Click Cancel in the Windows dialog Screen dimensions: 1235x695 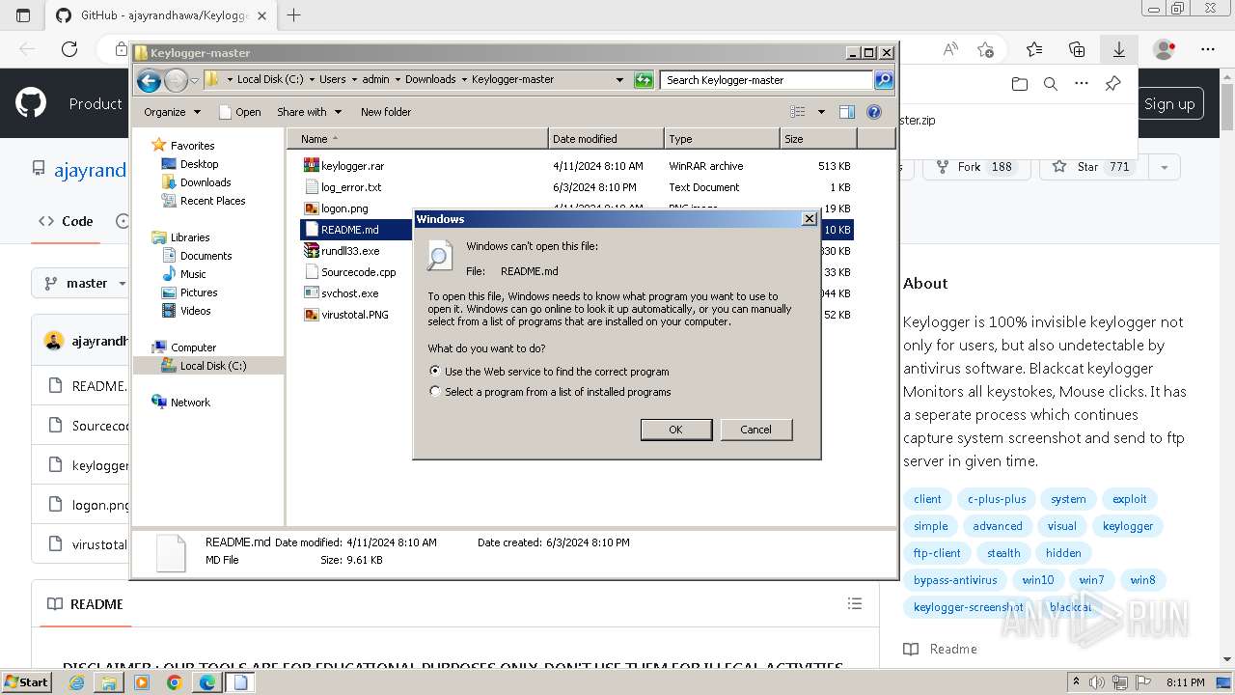(755, 430)
